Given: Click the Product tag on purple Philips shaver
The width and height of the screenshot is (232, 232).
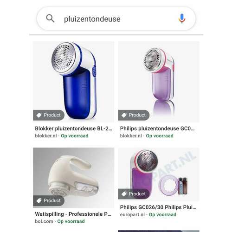Looking at the screenshot, I should click(134, 115).
